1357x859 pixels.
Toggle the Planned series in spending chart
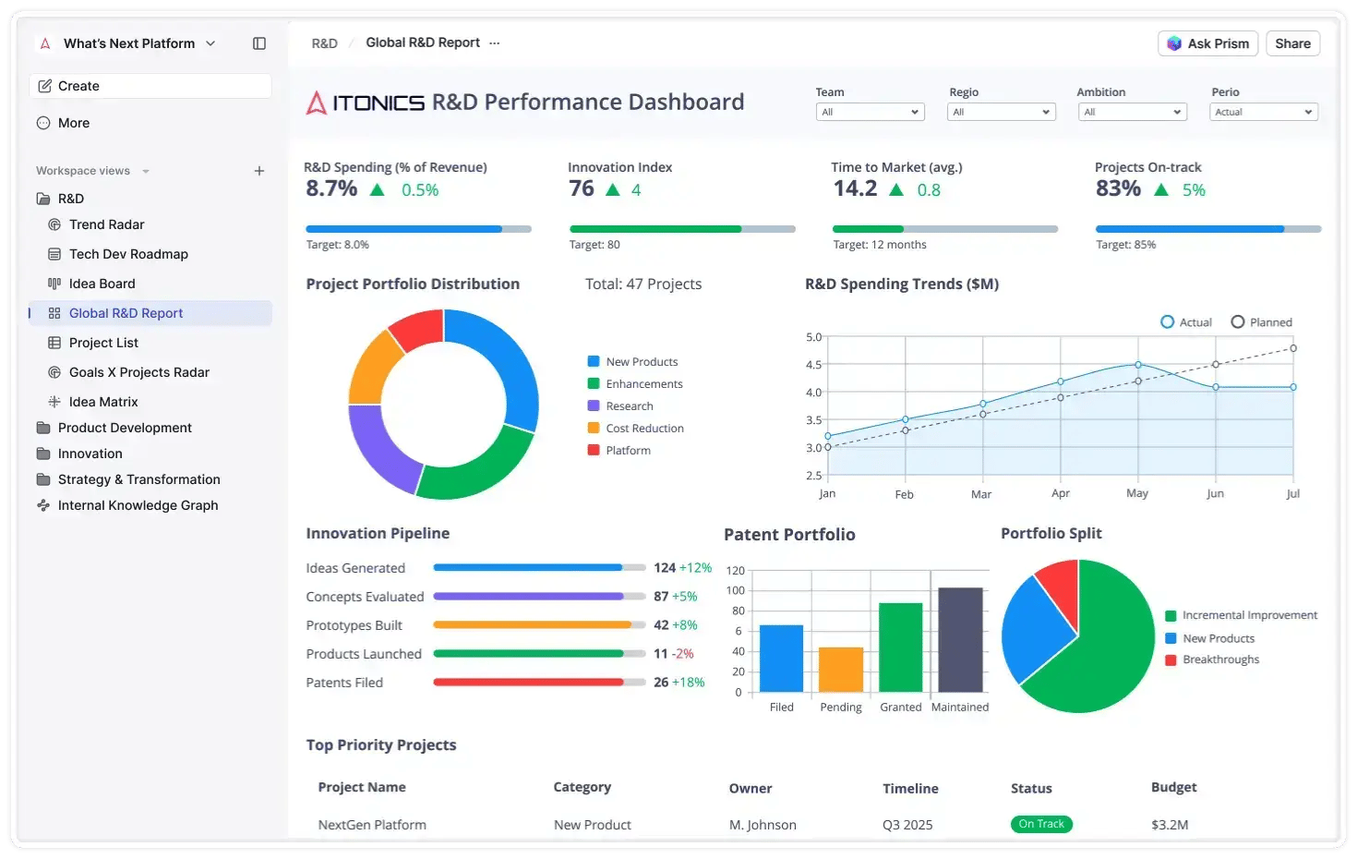[1262, 322]
